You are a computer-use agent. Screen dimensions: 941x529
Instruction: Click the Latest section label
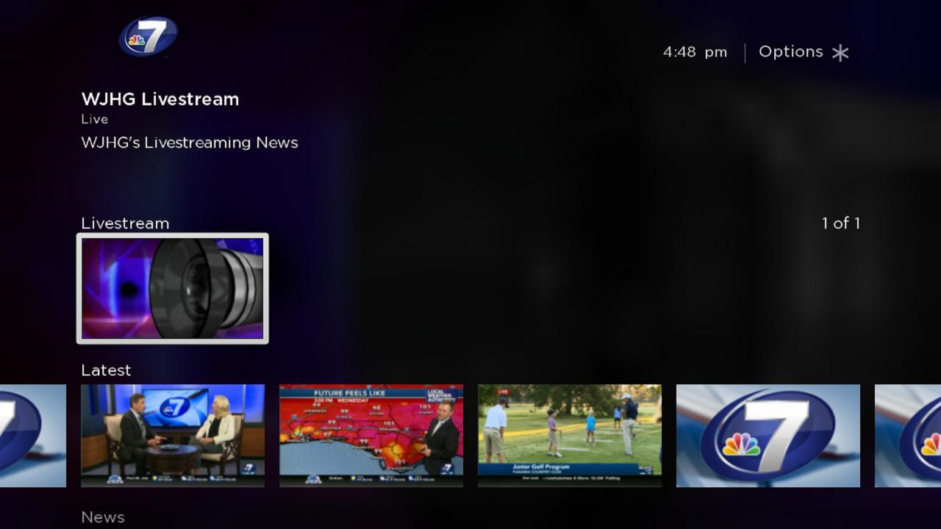105,370
